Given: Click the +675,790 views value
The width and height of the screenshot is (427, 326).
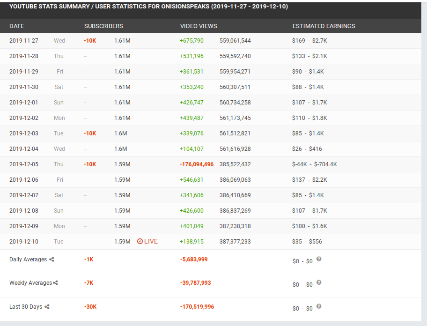Looking at the screenshot, I should (x=191, y=41).
